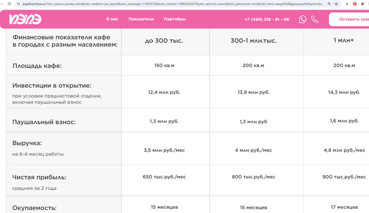
Task: Select the до 300 тыс. column header
Action: [164, 41]
